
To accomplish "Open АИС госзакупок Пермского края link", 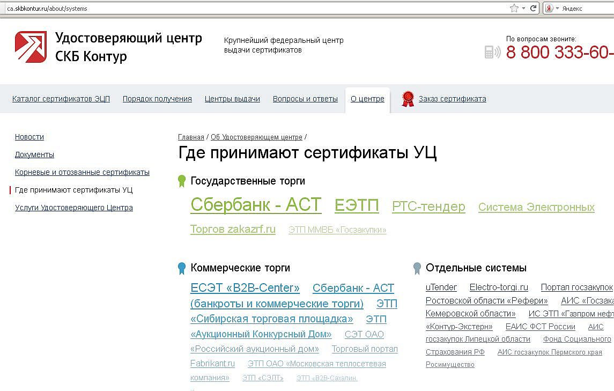I will (x=550, y=352).
